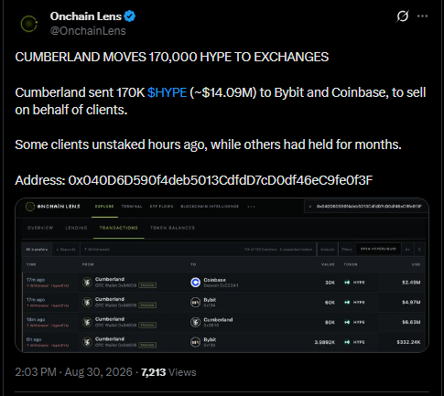Image resolution: width=444 pixels, height=396 pixels.
Task: Follow the $HYPE cashtag link
Action: point(167,92)
